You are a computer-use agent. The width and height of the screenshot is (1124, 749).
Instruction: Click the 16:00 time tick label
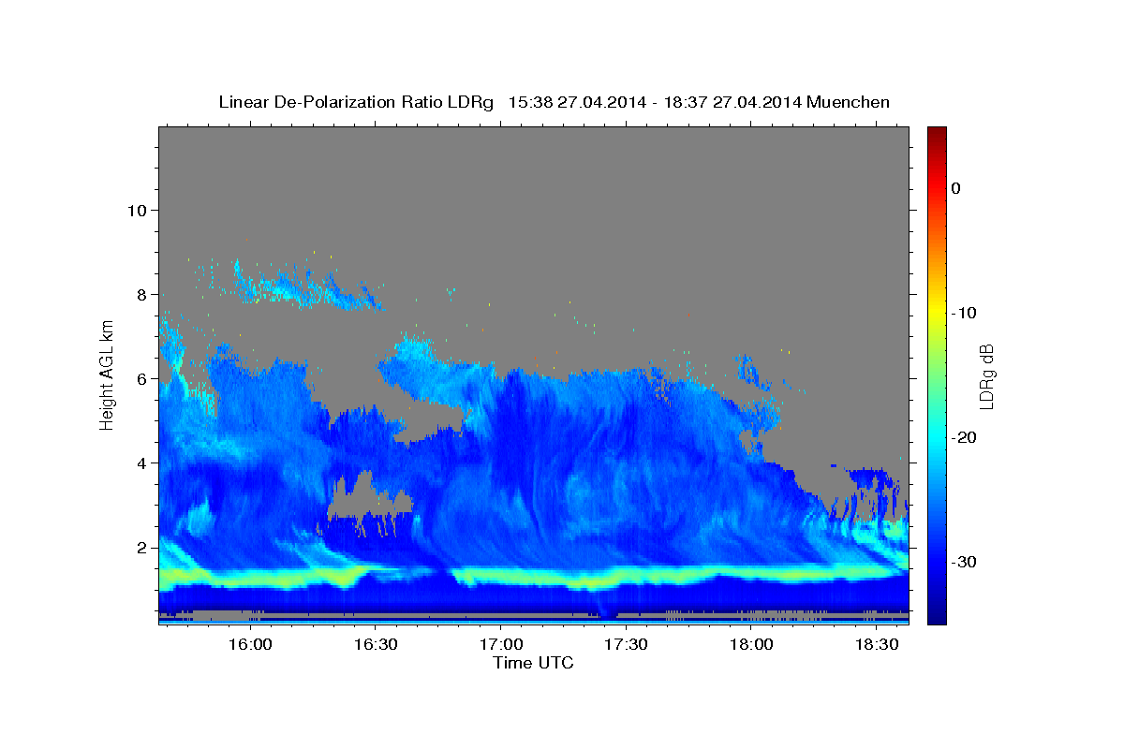250,644
